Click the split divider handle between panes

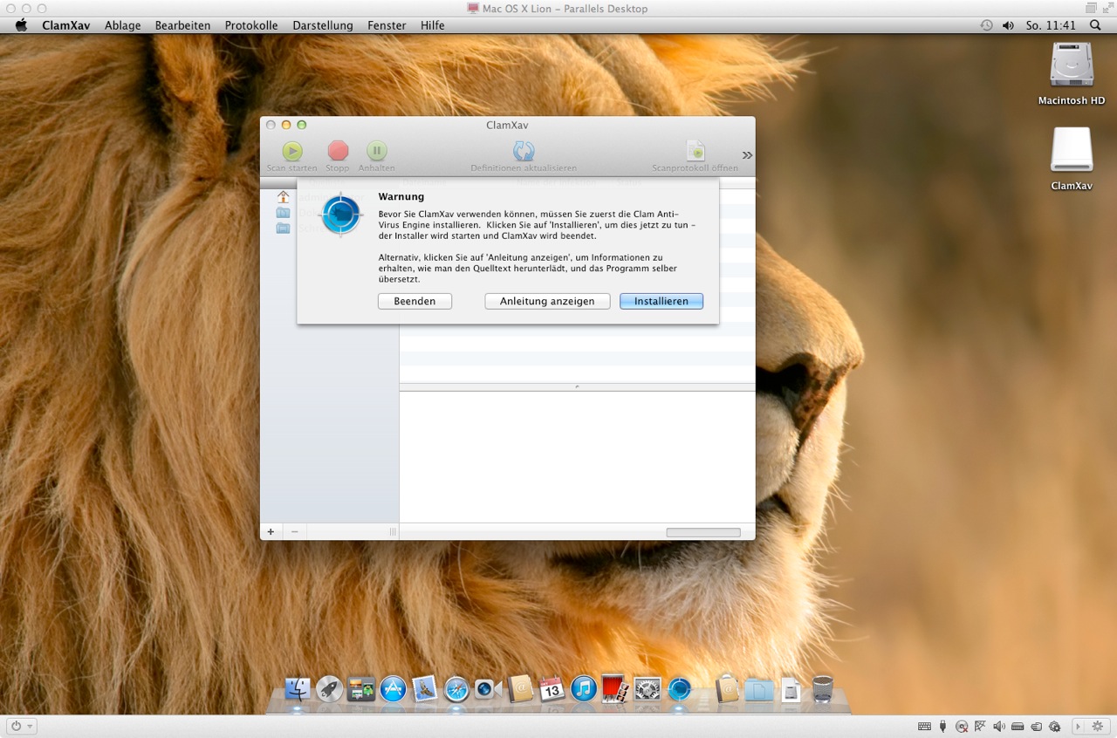point(577,386)
